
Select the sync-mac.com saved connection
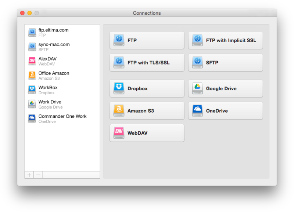62,47
